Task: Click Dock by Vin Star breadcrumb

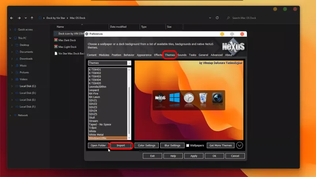Action: point(56,18)
